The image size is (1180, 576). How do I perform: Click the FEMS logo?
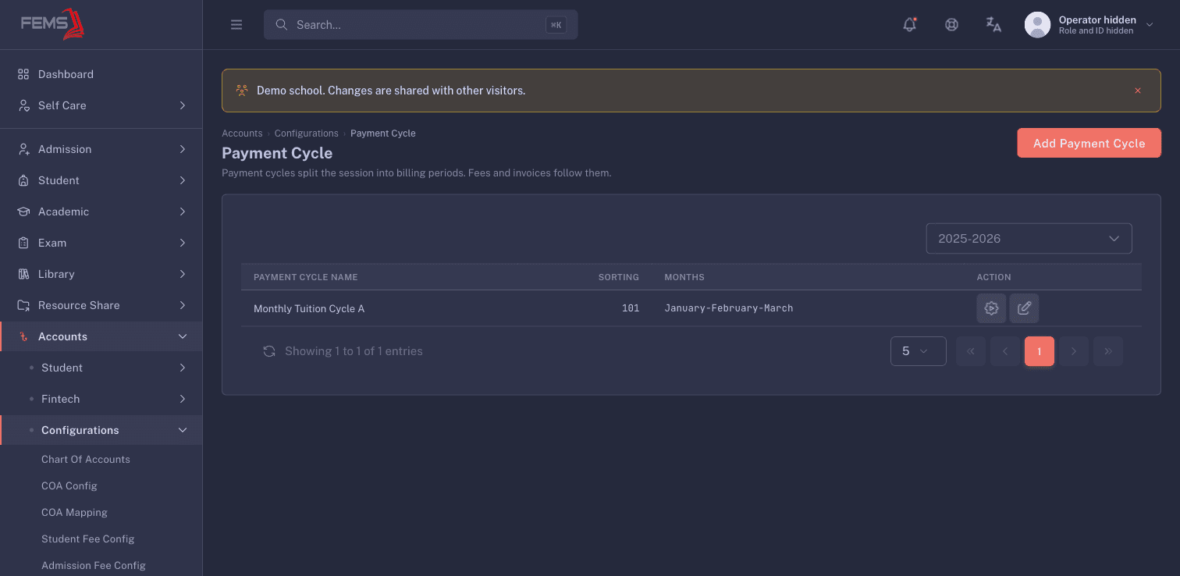click(x=53, y=24)
